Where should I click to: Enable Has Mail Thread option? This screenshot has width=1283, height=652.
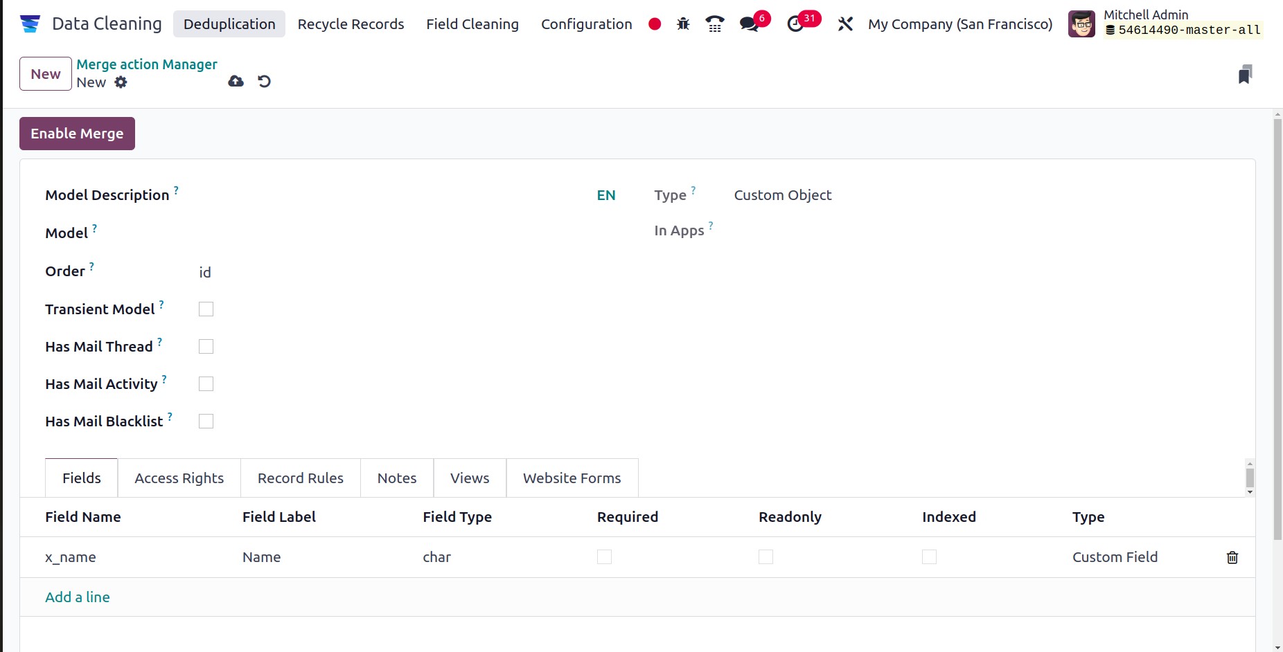point(206,346)
